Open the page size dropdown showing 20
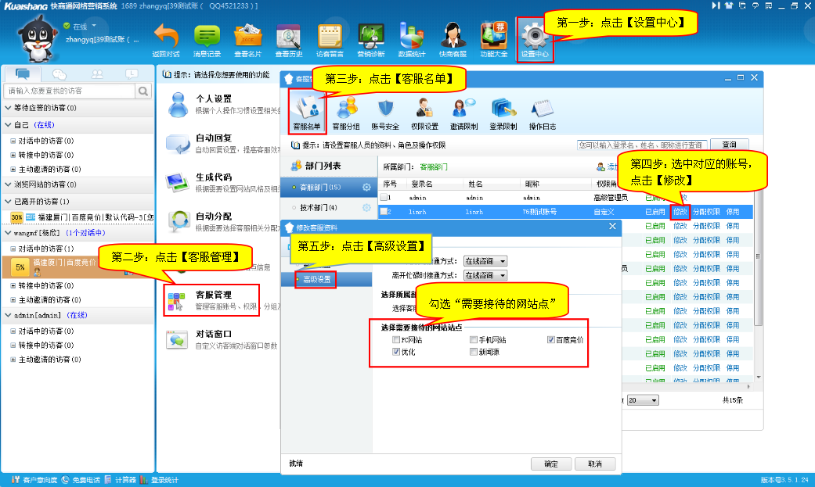This screenshot has height=487, width=815. pos(643,399)
